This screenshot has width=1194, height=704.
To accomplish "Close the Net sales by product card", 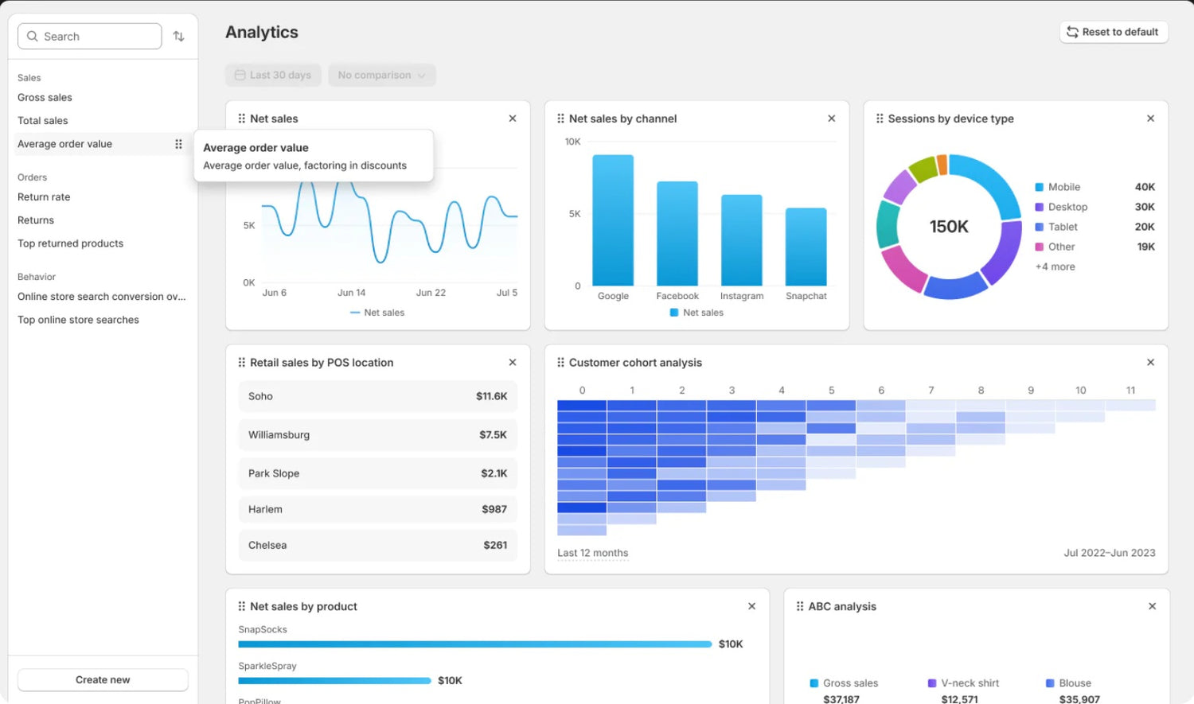I will 751,606.
